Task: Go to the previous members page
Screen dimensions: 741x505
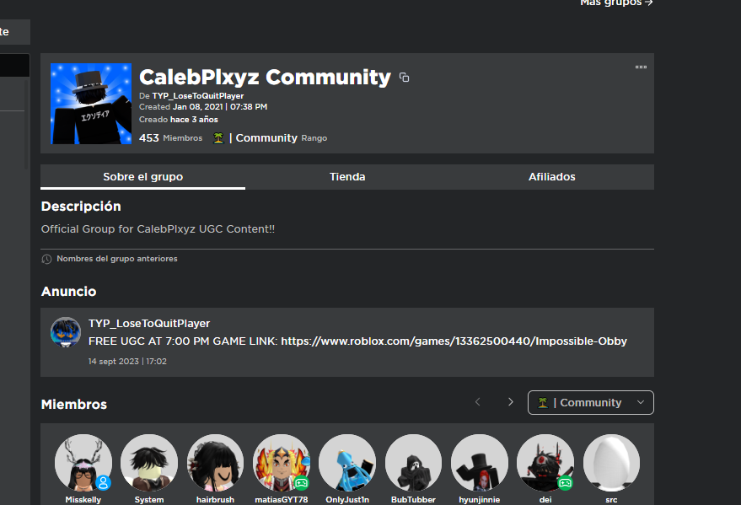Action: tap(478, 402)
